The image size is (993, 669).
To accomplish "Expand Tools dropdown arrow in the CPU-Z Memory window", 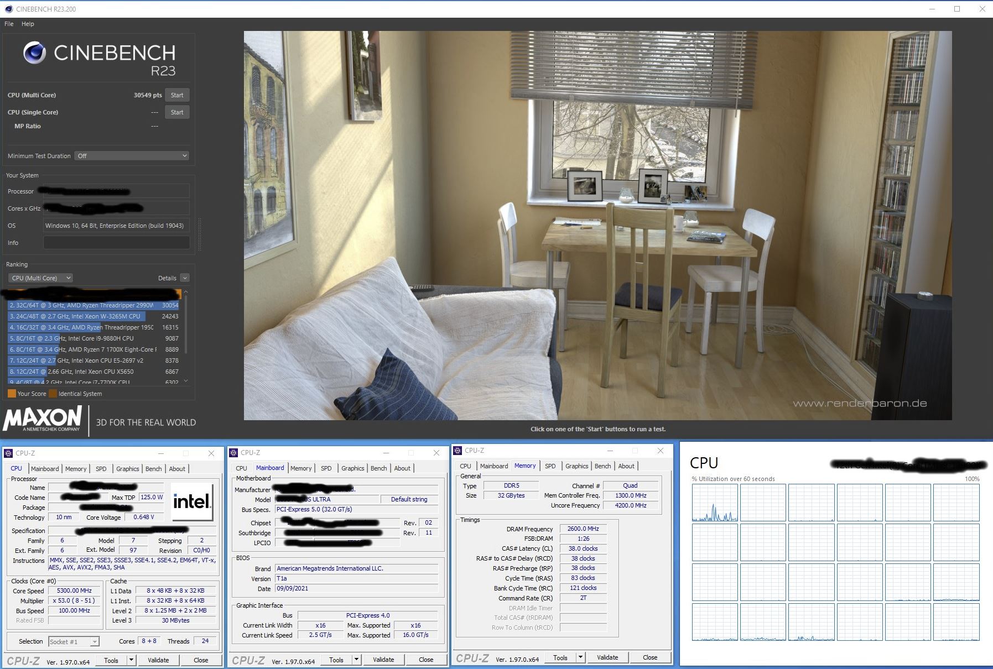I will (580, 657).
